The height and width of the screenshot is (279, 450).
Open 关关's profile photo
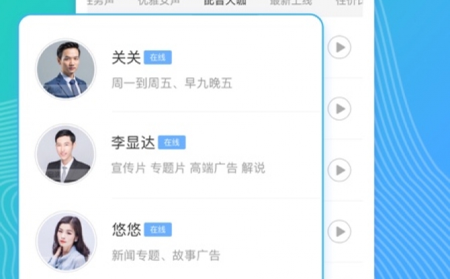[66, 69]
